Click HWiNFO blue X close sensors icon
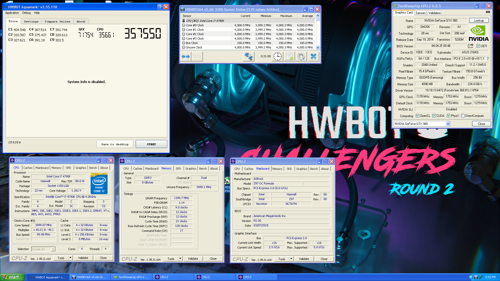Screen dimensions: 500x281 click(314, 56)
